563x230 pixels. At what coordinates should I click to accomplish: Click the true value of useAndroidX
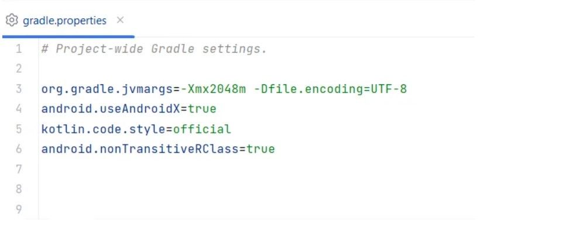pyautogui.click(x=202, y=109)
